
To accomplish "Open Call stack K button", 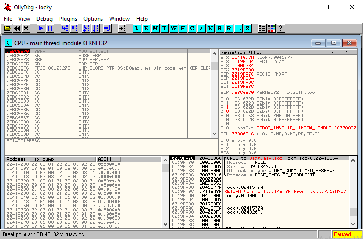I will coord(210,29).
